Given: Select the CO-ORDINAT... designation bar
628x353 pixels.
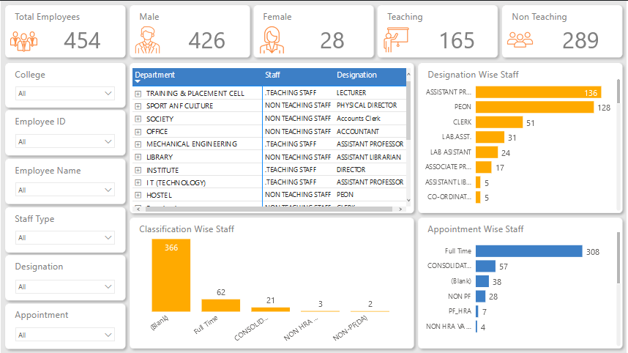Looking at the screenshot, I should click(x=478, y=197).
